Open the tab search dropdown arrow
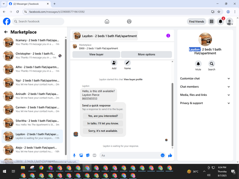 coord(4,4)
